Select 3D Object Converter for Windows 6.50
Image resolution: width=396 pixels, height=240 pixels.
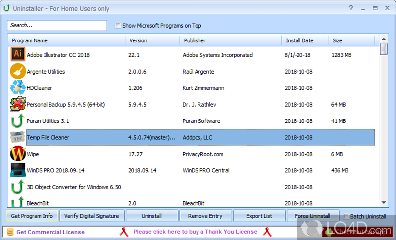74,187
